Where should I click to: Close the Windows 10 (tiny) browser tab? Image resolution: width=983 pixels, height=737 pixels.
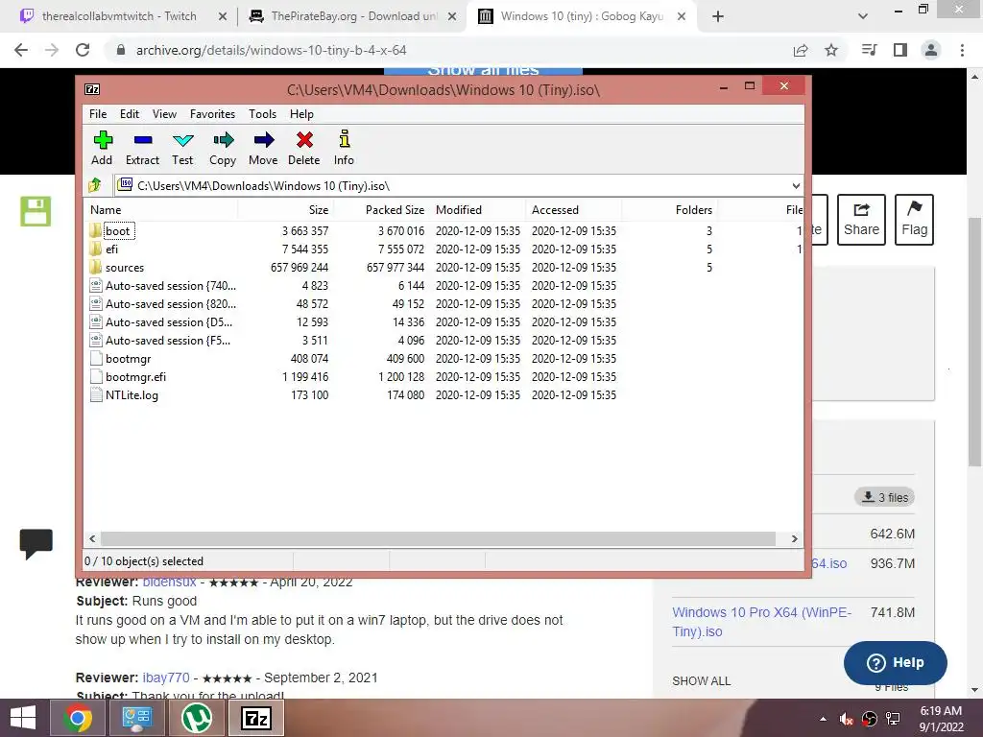tap(682, 16)
